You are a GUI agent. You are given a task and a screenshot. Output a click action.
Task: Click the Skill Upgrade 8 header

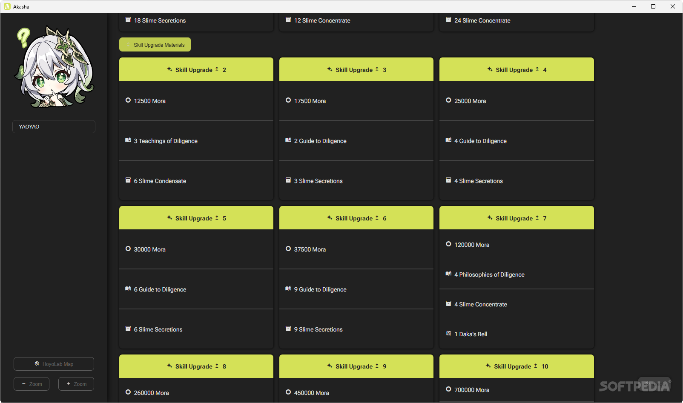tap(196, 366)
